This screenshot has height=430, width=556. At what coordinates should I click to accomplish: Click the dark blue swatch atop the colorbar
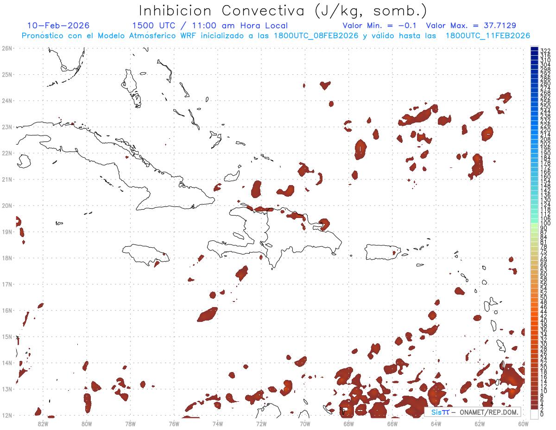tap(535, 50)
